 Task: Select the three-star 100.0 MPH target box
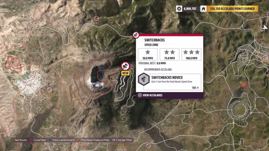[191, 54]
